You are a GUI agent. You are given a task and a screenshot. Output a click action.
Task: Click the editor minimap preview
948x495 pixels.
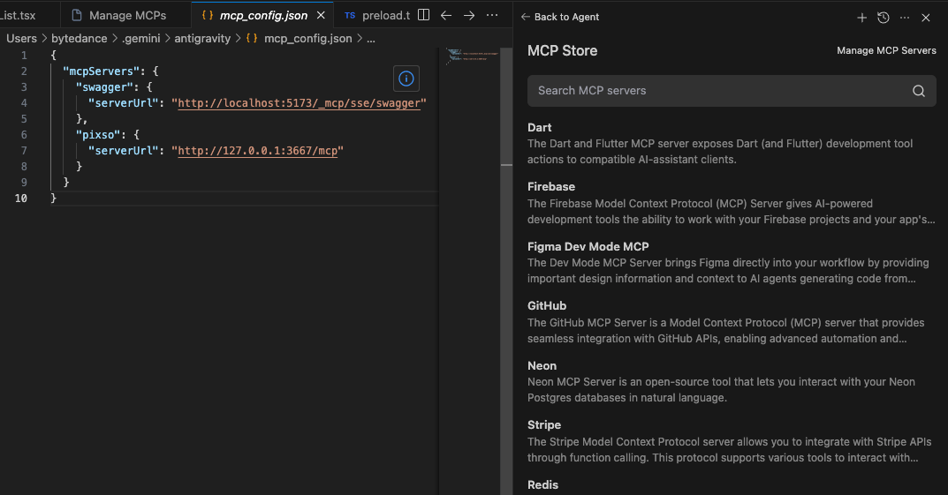point(473,57)
